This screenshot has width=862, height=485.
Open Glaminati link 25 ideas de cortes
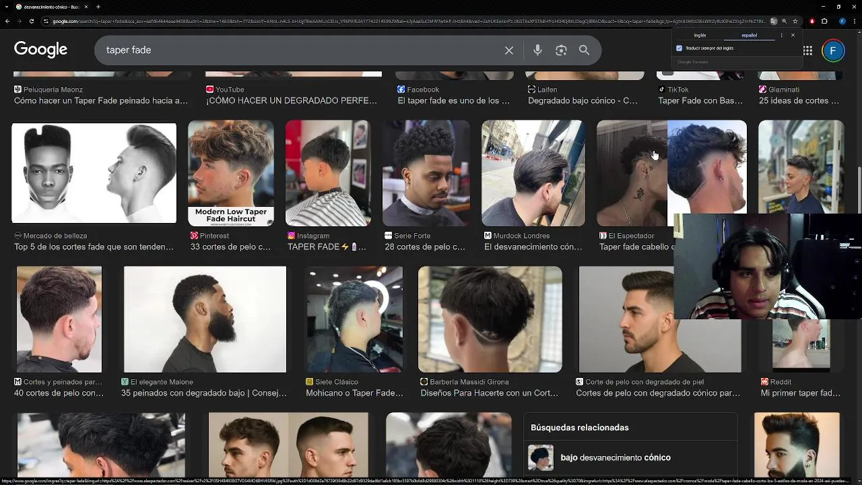click(799, 101)
